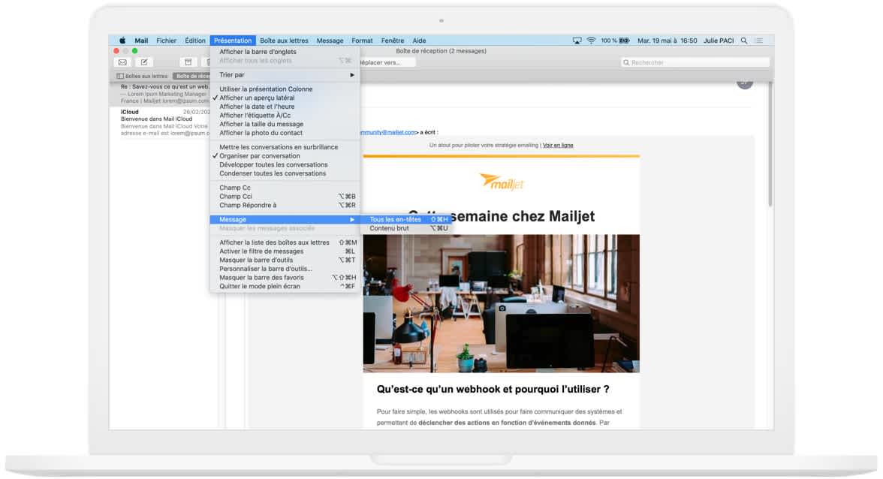Open the Mail application menu
The width and height of the screenshot is (883, 479).
(141, 41)
